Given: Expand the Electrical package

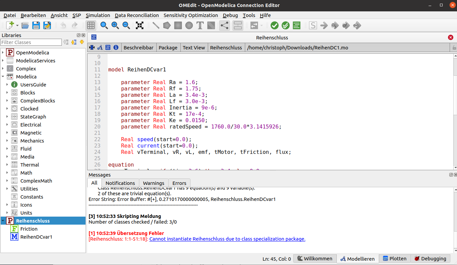Looking at the screenshot, I should [7, 125].
